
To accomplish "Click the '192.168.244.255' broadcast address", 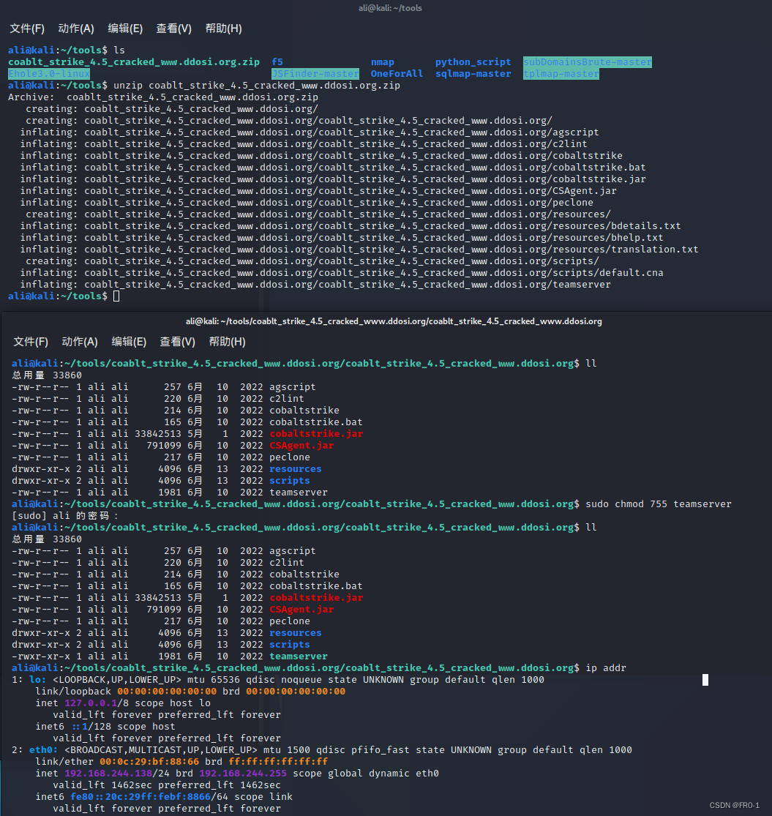I will 243,774.
